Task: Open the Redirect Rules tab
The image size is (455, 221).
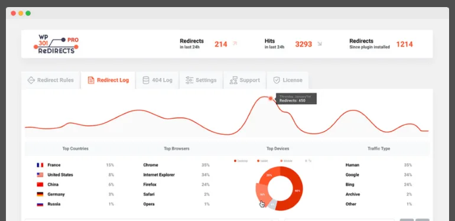Action: point(50,80)
